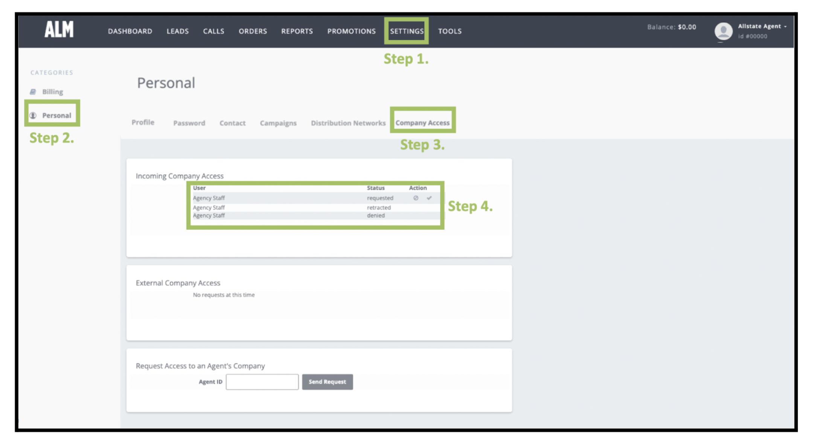817x444 pixels.
Task: Open the Tools menu
Action: click(x=450, y=31)
